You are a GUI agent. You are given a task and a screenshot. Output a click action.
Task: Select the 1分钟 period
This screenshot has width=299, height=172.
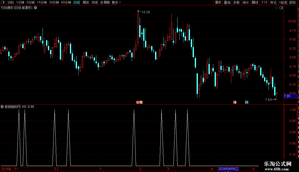pos(20,2)
